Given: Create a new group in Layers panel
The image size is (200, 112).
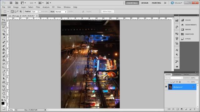Looking at the screenshot, I should coord(186,109).
